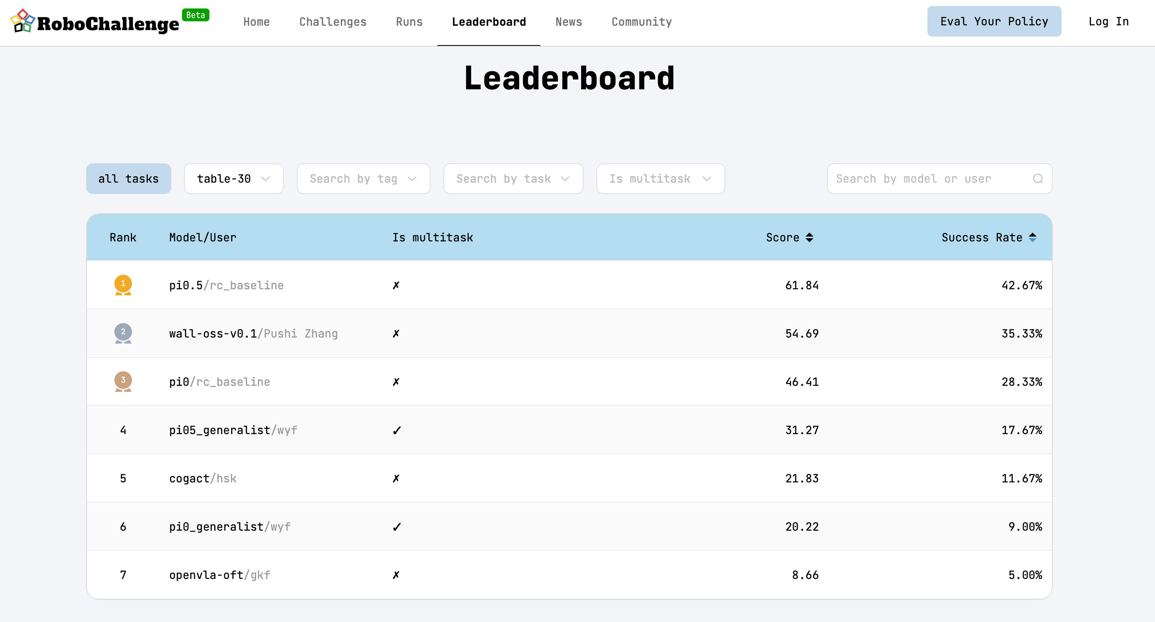Click the search magnifier icon
This screenshot has width=1155, height=622.
(x=1037, y=179)
